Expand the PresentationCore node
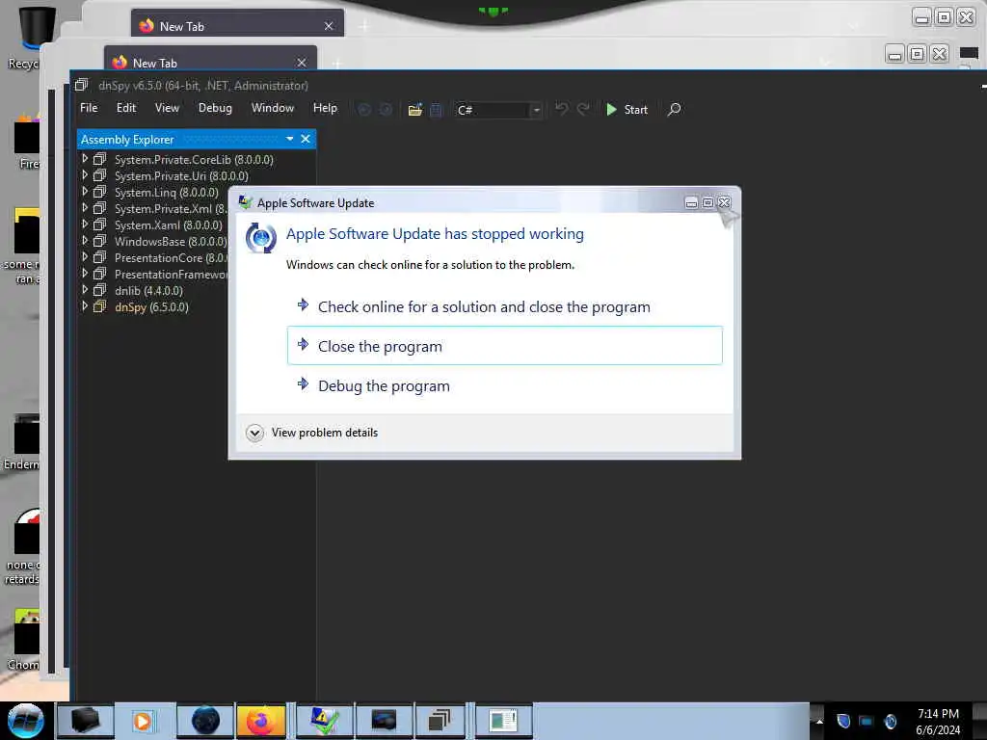Screen dimensions: 987x740 (85, 256)
